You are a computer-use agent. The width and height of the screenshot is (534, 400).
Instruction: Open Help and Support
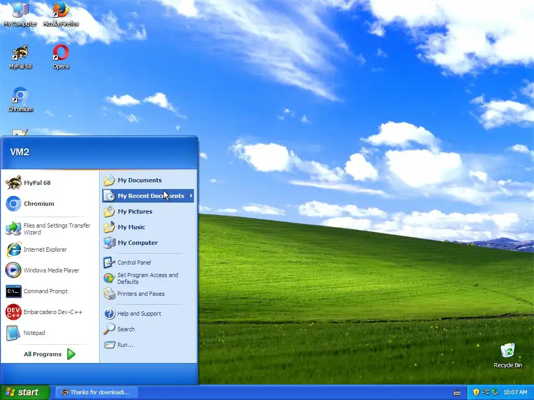(148, 313)
